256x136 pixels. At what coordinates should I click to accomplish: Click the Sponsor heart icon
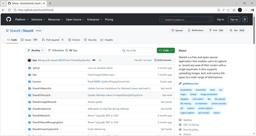[173, 30]
